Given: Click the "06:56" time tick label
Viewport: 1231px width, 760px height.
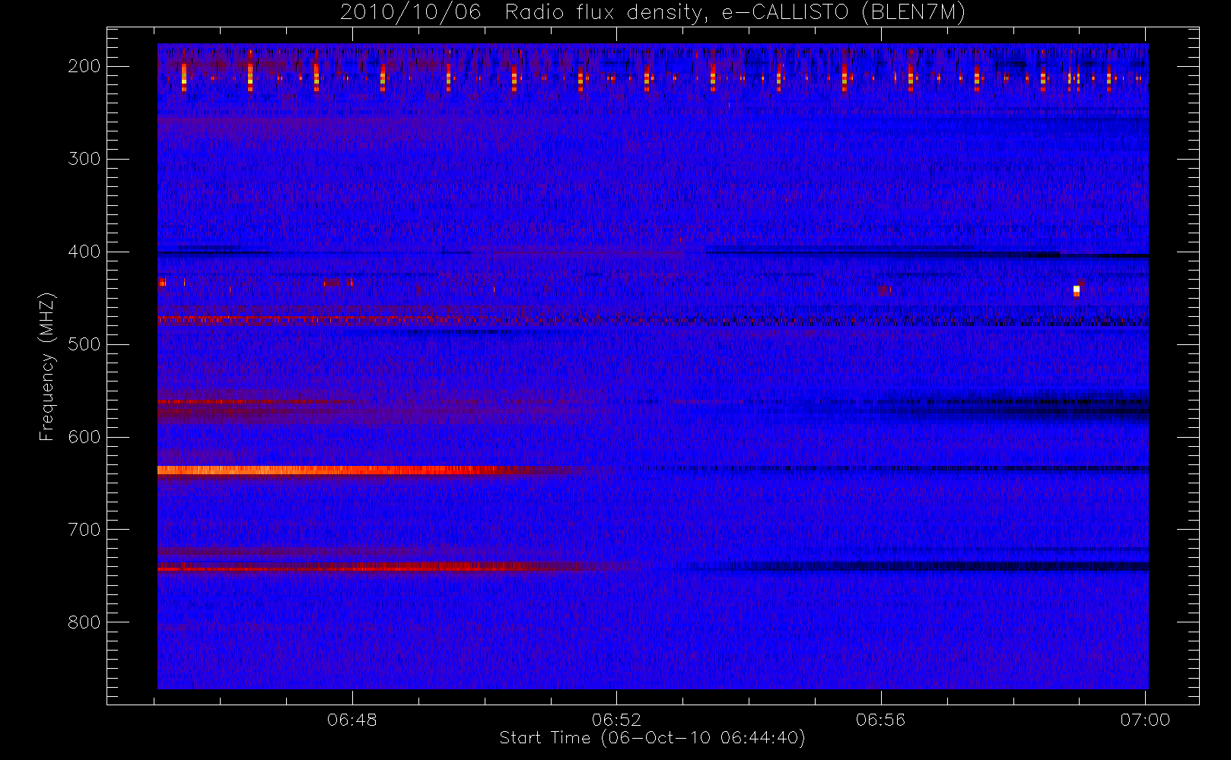Looking at the screenshot, I should tap(881, 720).
